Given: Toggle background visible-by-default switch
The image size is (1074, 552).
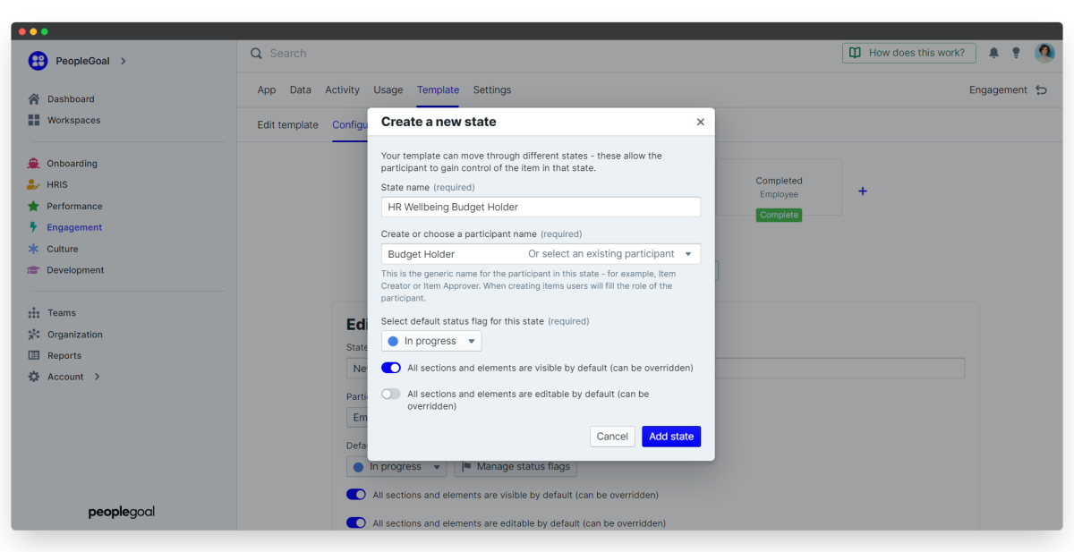Looking at the screenshot, I should coord(356,495).
